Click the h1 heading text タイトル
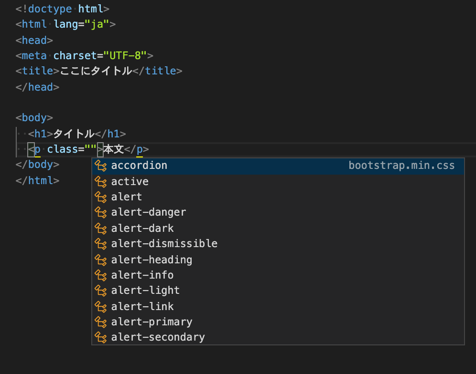The image size is (476, 374). tap(74, 134)
